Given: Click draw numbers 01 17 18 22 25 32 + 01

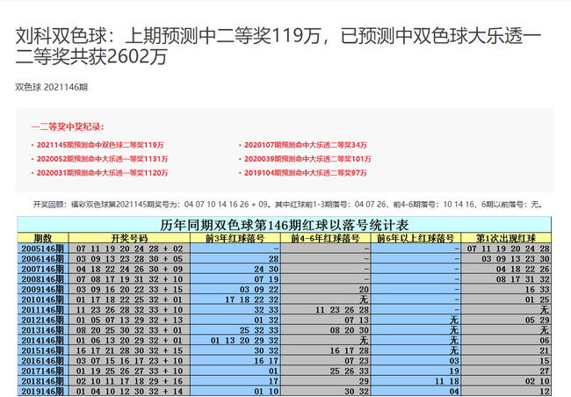Looking at the screenshot, I should (x=129, y=300).
